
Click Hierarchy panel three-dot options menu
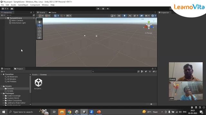coord(33,12)
